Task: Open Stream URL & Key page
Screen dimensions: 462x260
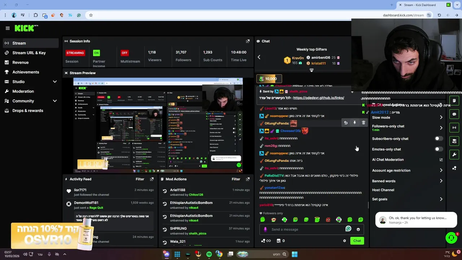Action: click(x=30, y=53)
